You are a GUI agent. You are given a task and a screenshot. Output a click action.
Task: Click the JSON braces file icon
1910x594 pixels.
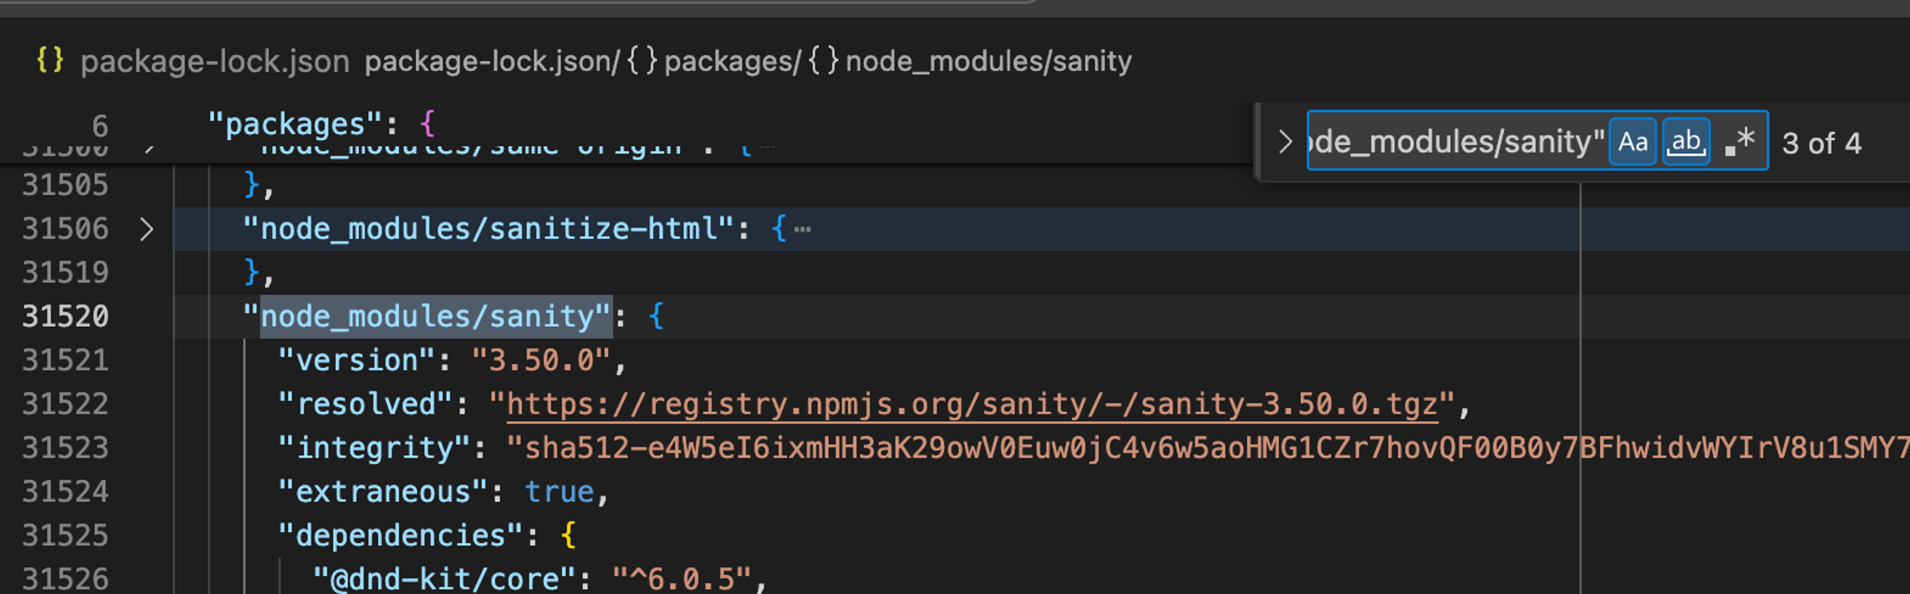[x=50, y=60]
